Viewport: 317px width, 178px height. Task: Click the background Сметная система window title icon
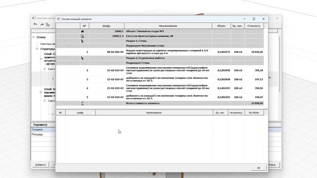coord(34,18)
